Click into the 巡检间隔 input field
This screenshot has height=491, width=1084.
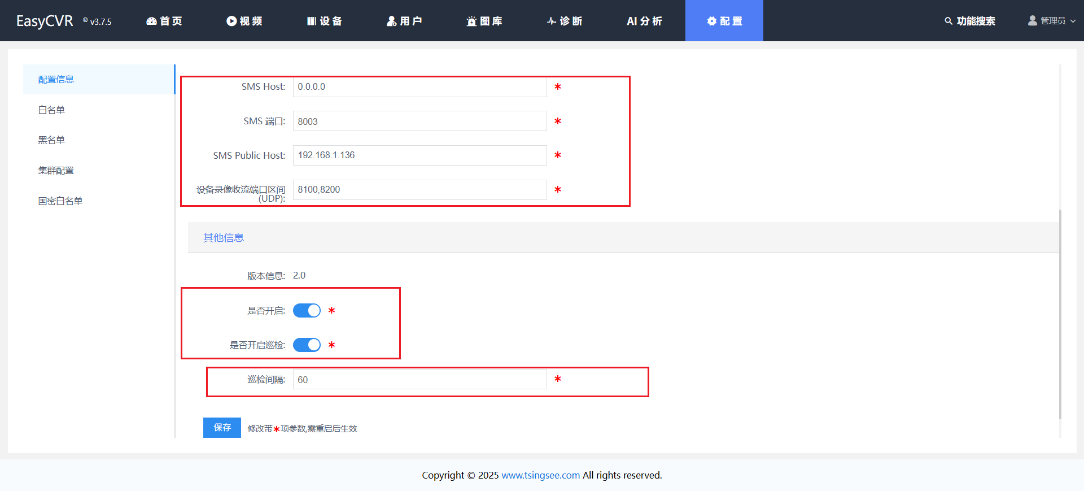tap(419, 380)
